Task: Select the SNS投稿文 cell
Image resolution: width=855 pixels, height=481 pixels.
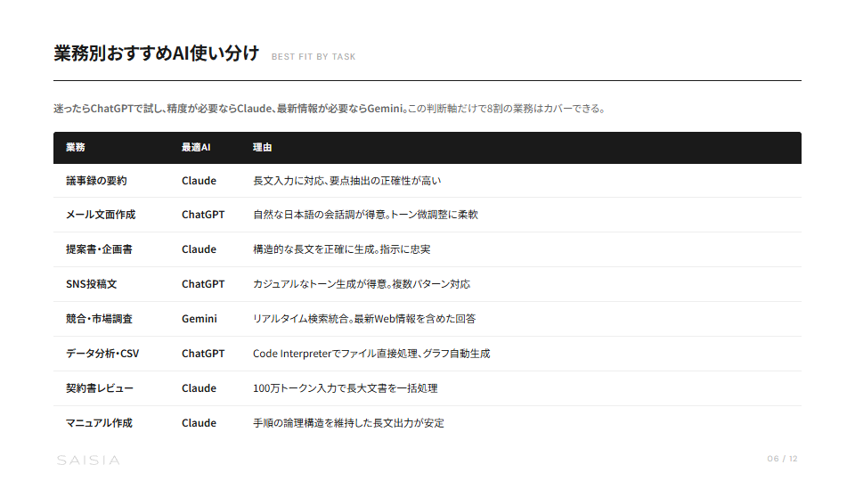Action: pos(92,284)
